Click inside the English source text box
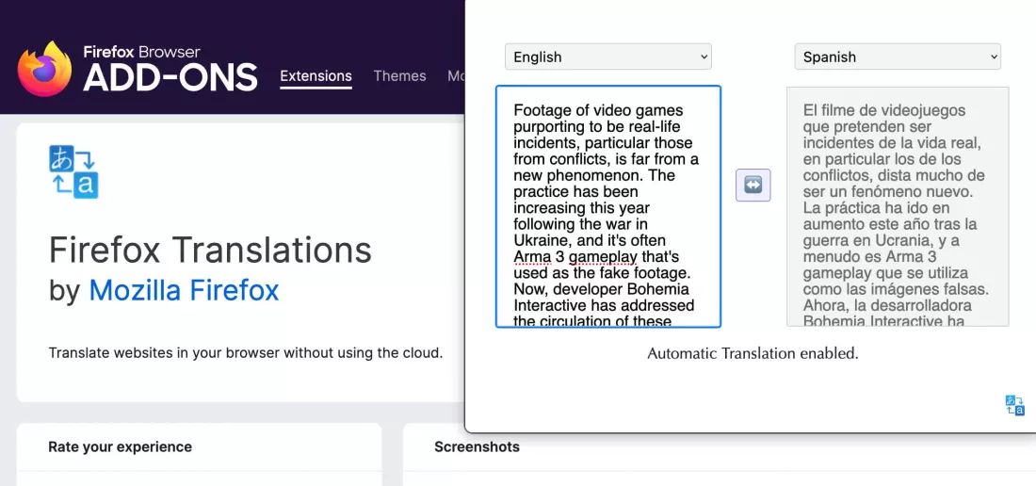The height and width of the screenshot is (486, 1036). (607, 206)
